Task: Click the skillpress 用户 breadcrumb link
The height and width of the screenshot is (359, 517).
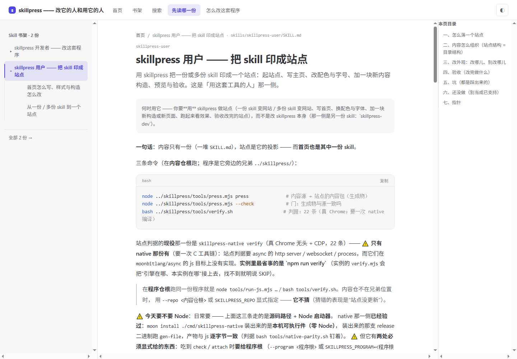Action: pyautogui.click(x=188, y=35)
